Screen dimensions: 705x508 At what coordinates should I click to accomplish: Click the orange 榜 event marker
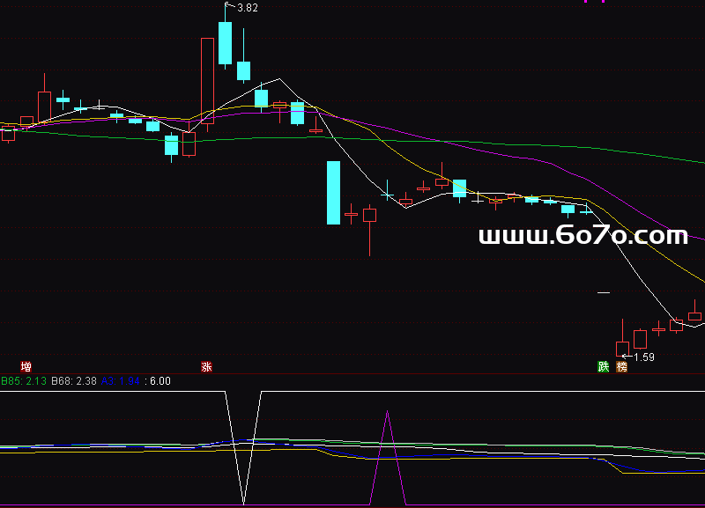(622, 366)
